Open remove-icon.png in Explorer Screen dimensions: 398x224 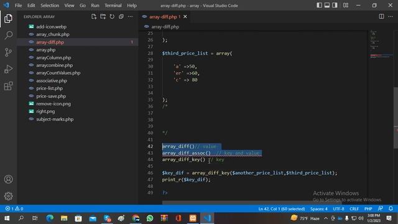tap(53, 104)
